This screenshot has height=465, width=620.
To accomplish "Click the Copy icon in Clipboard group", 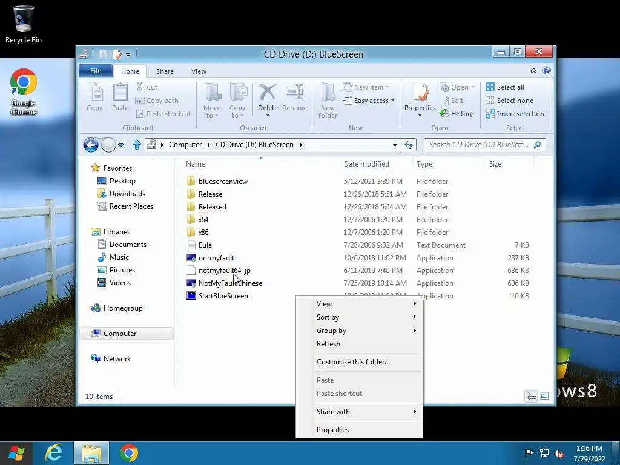I will click(x=94, y=93).
